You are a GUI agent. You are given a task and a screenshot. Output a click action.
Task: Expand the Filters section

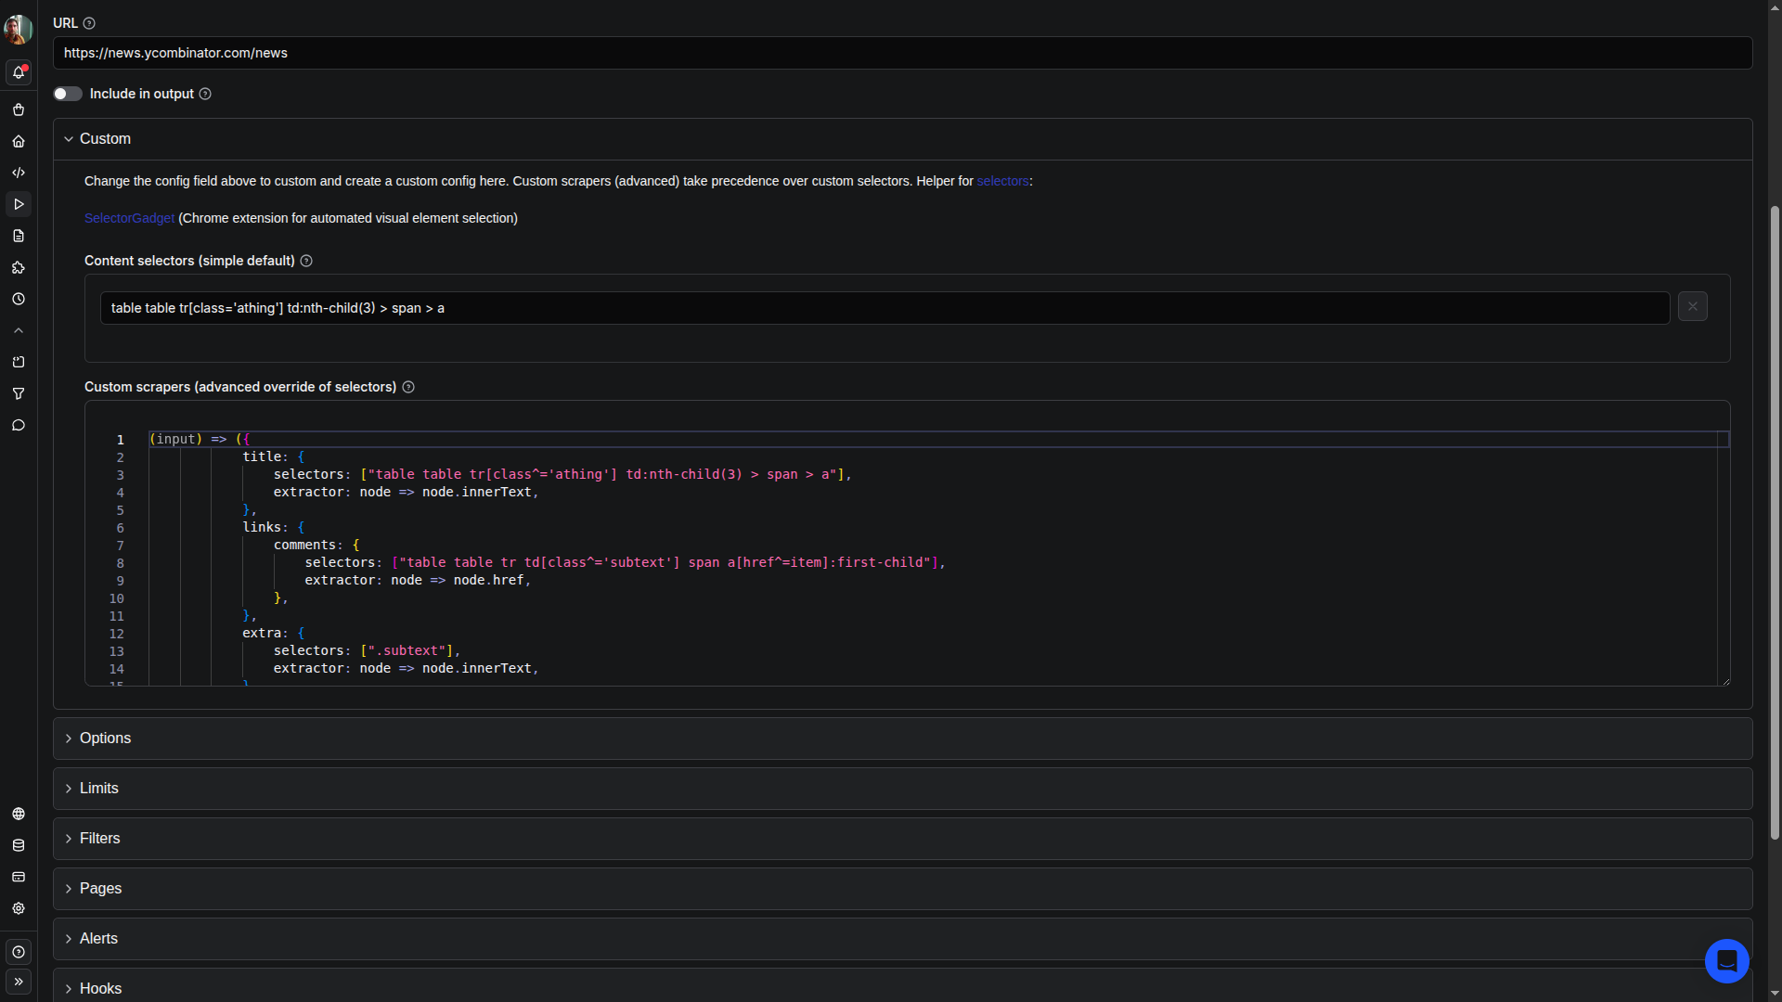(902, 839)
